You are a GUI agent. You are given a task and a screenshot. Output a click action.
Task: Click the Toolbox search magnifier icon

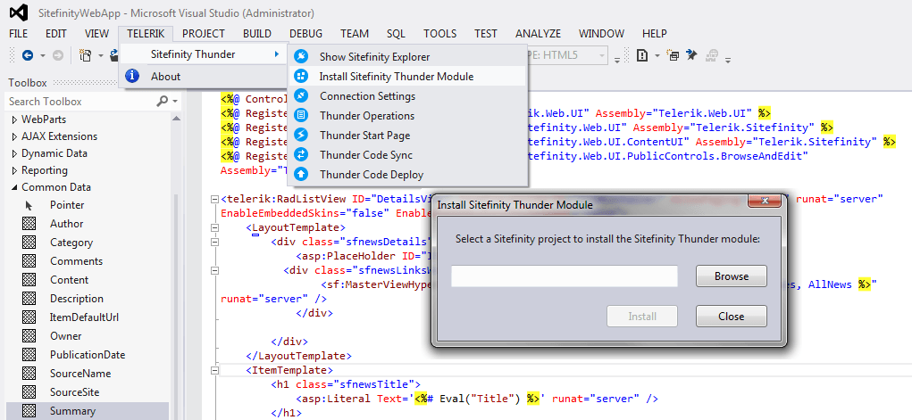pos(162,102)
